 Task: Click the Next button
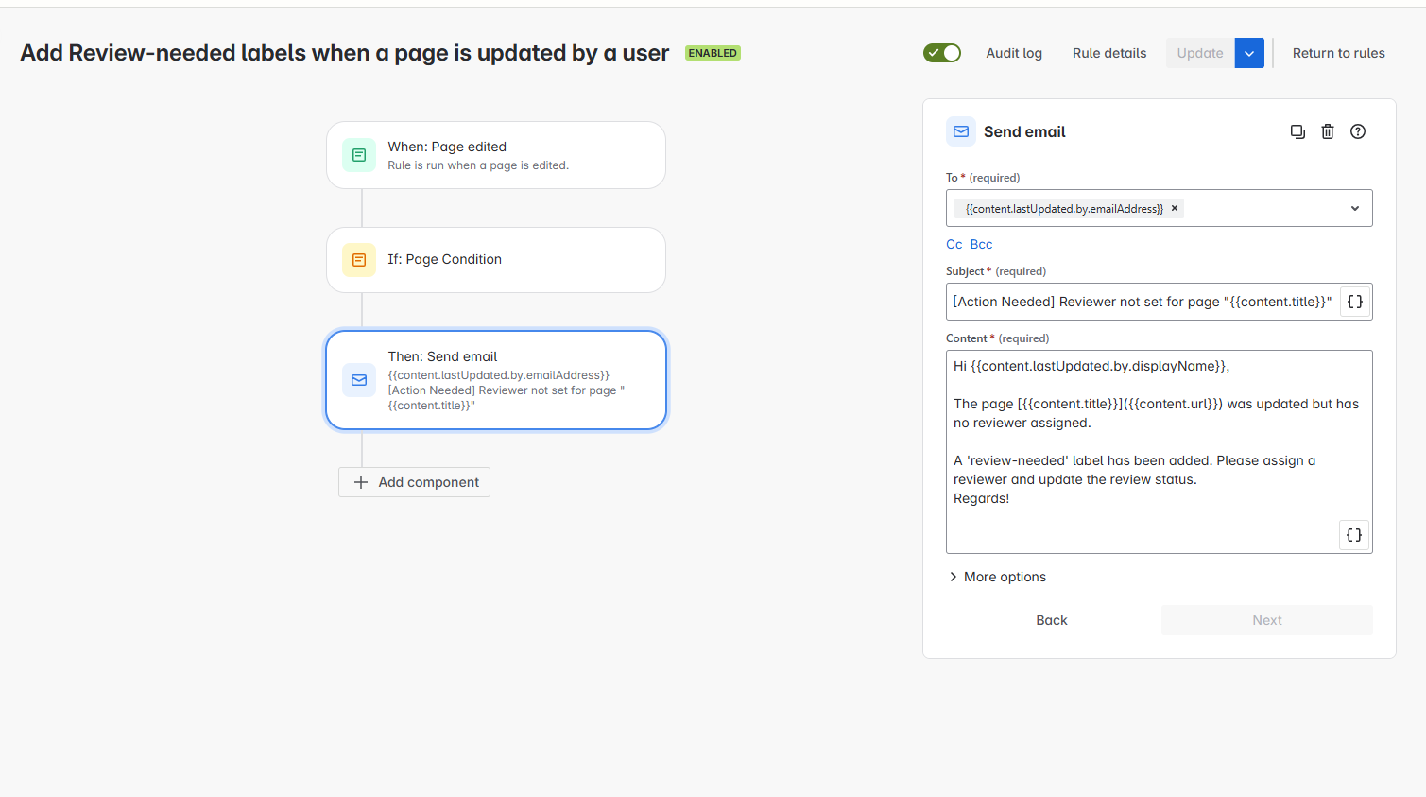1267,620
